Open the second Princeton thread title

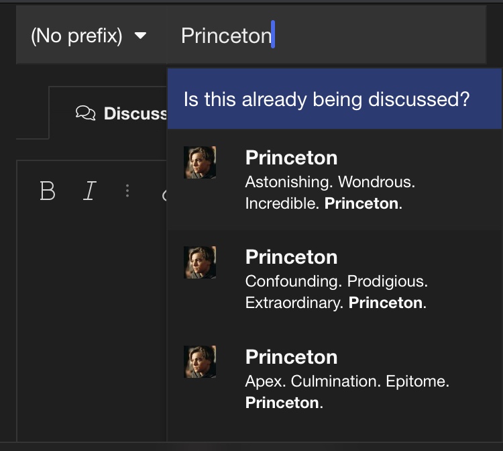(x=291, y=257)
